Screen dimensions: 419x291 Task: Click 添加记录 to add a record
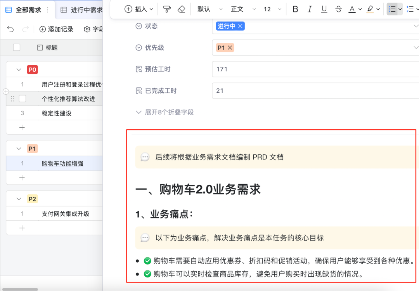[x=57, y=29]
